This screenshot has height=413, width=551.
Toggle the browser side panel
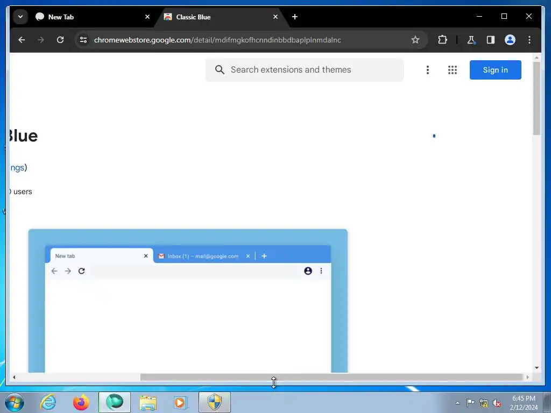point(491,40)
